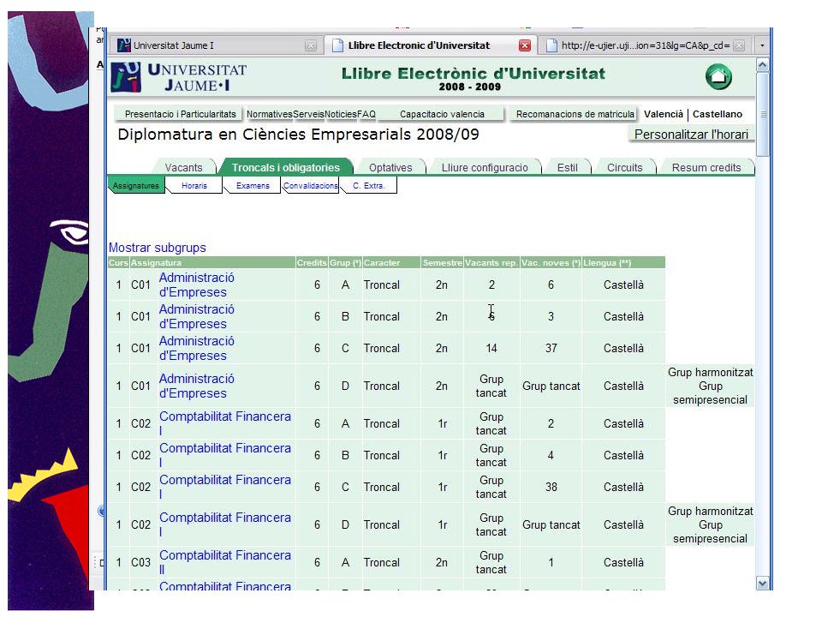Open Administració d'Empreses group A link
The image size is (822, 617).
[197, 285]
